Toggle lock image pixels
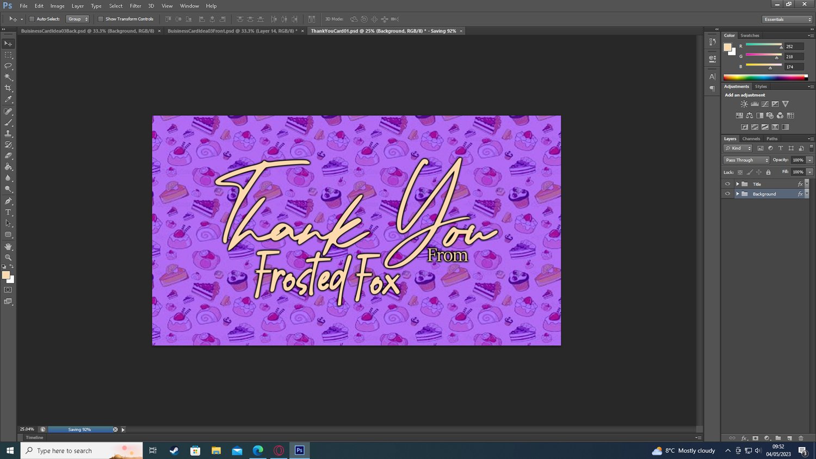The image size is (816, 459). (x=750, y=172)
